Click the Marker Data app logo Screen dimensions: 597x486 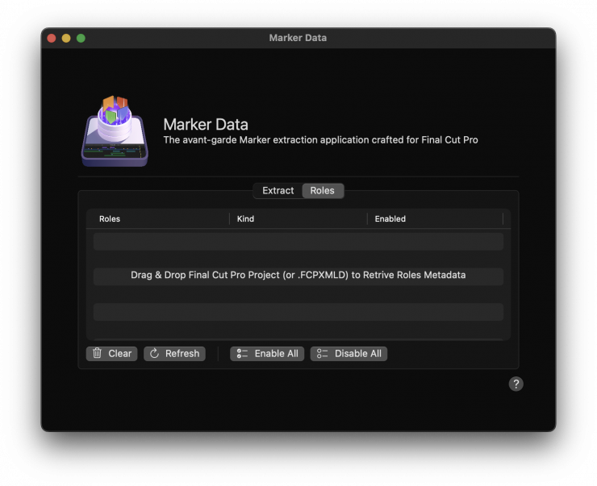pyautogui.click(x=115, y=131)
